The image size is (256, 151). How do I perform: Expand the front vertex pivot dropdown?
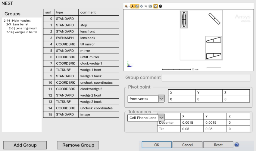tap(161, 99)
